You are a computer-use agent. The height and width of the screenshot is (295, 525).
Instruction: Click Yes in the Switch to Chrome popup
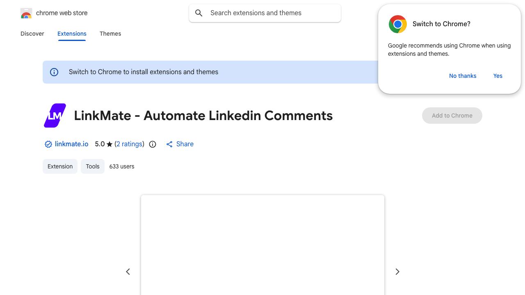point(498,76)
